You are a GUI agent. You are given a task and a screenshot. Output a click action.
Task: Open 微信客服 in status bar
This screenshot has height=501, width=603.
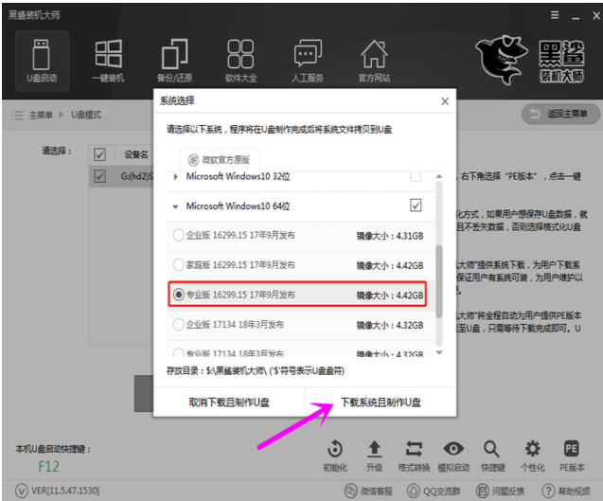(x=368, y=491)
